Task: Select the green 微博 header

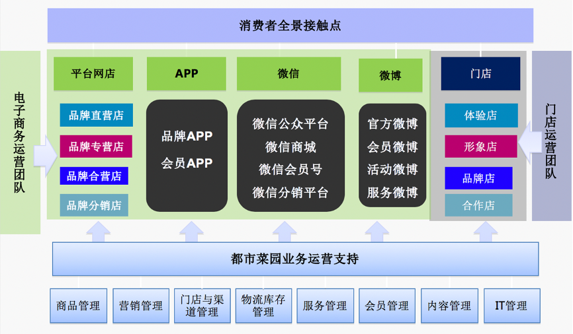Action: click(x=390, y=75)
